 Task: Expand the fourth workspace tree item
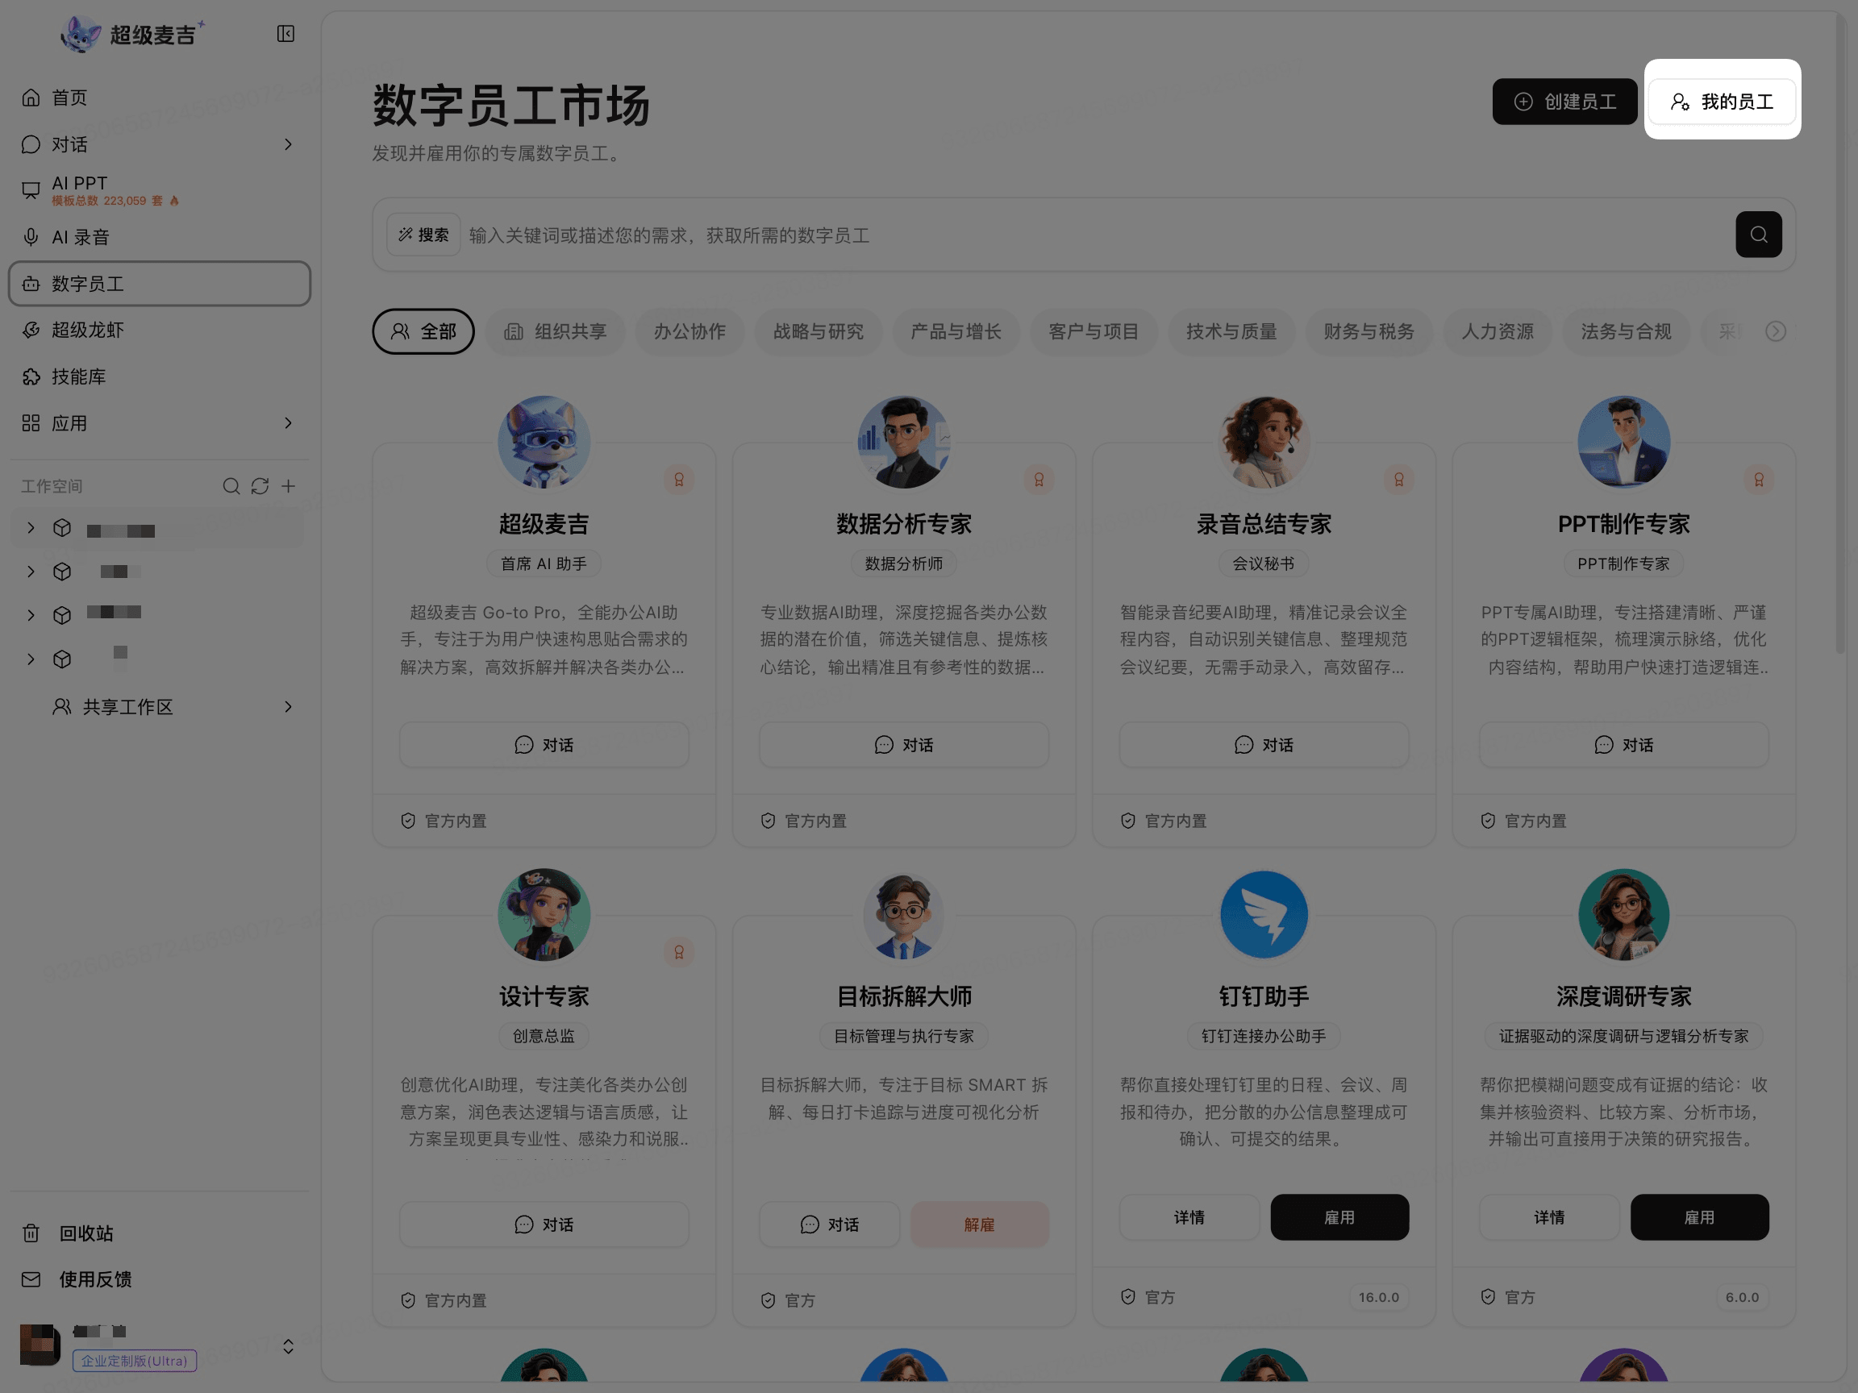click(31, 659)
